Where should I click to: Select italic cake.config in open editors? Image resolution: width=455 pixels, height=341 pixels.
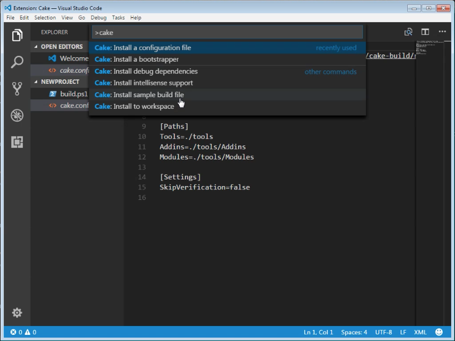tap(74, 71)
